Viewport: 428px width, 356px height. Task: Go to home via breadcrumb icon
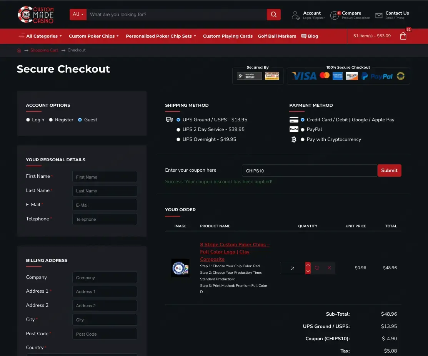pyautogui.click(x=19, y=50)
